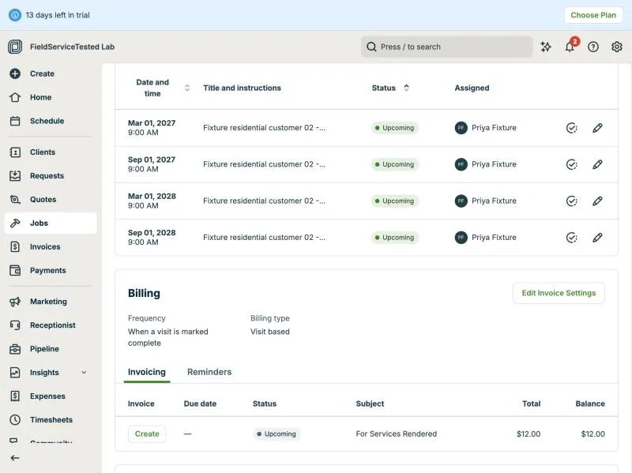Collapse sidebar with the left arrow icon
Screen dimensions: 632x473
tap(15, 458)
